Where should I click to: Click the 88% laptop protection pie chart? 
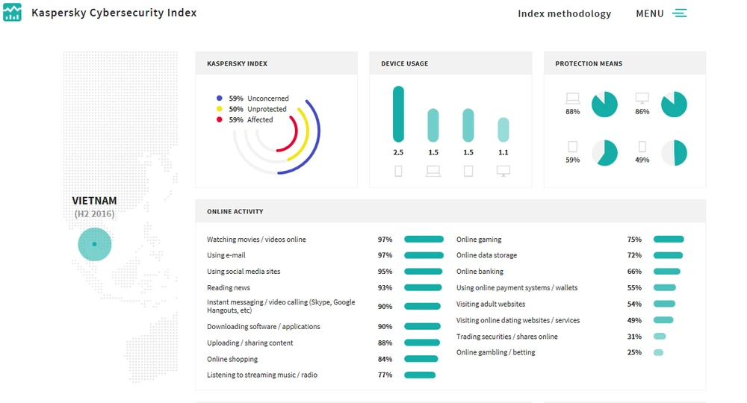(604, 104)
